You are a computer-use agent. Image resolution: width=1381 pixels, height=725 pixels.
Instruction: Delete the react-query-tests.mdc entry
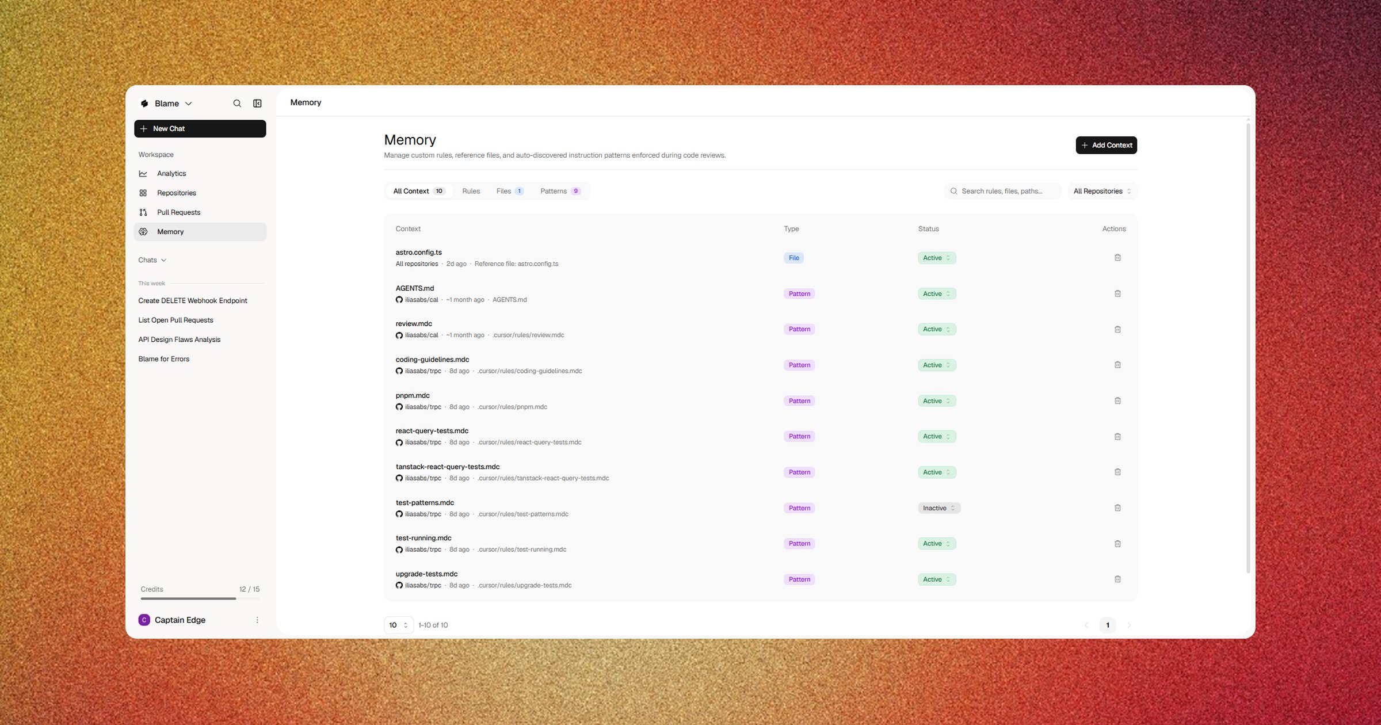pyautogui.click(x=1117, y=436)
